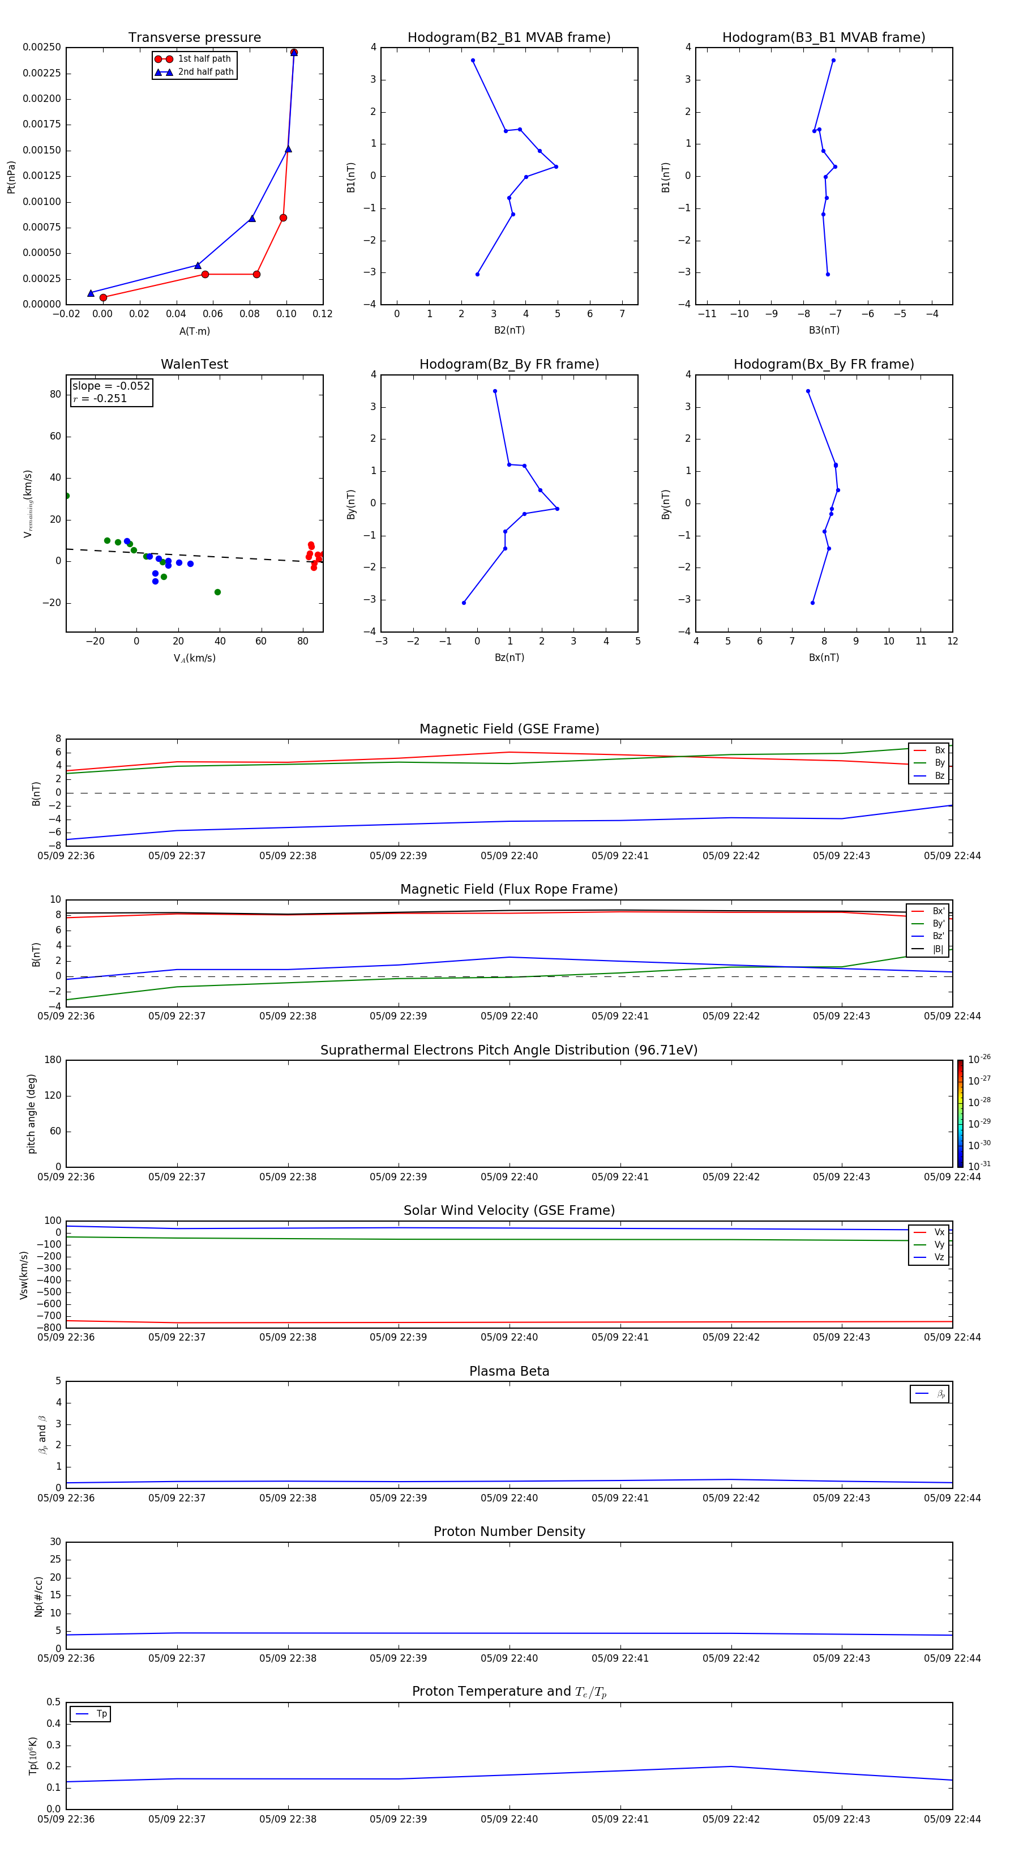Click the 'B2(nT)' x-axis label
Screen dimensions: 1019x1869
[x=509, y=330]
